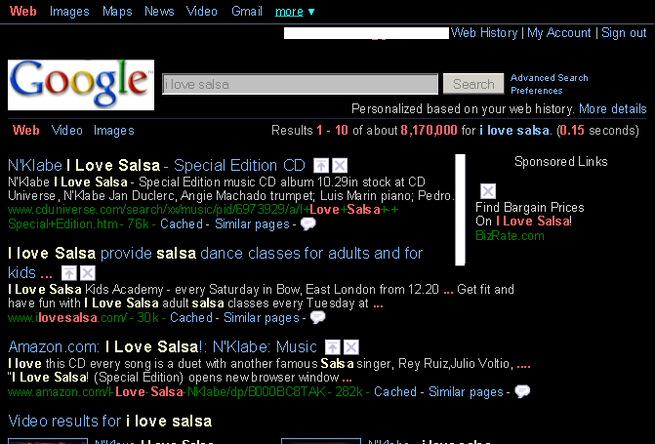655x444 pixels.
Task: Promote the Amazon.com N'Klabe Music result
Action: 333,347
